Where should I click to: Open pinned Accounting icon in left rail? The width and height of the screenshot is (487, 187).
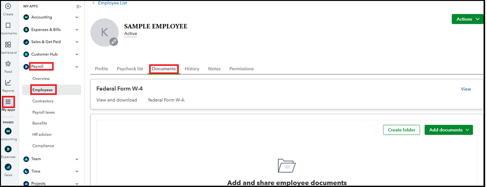pyautogui.click(x=8, y=131)
